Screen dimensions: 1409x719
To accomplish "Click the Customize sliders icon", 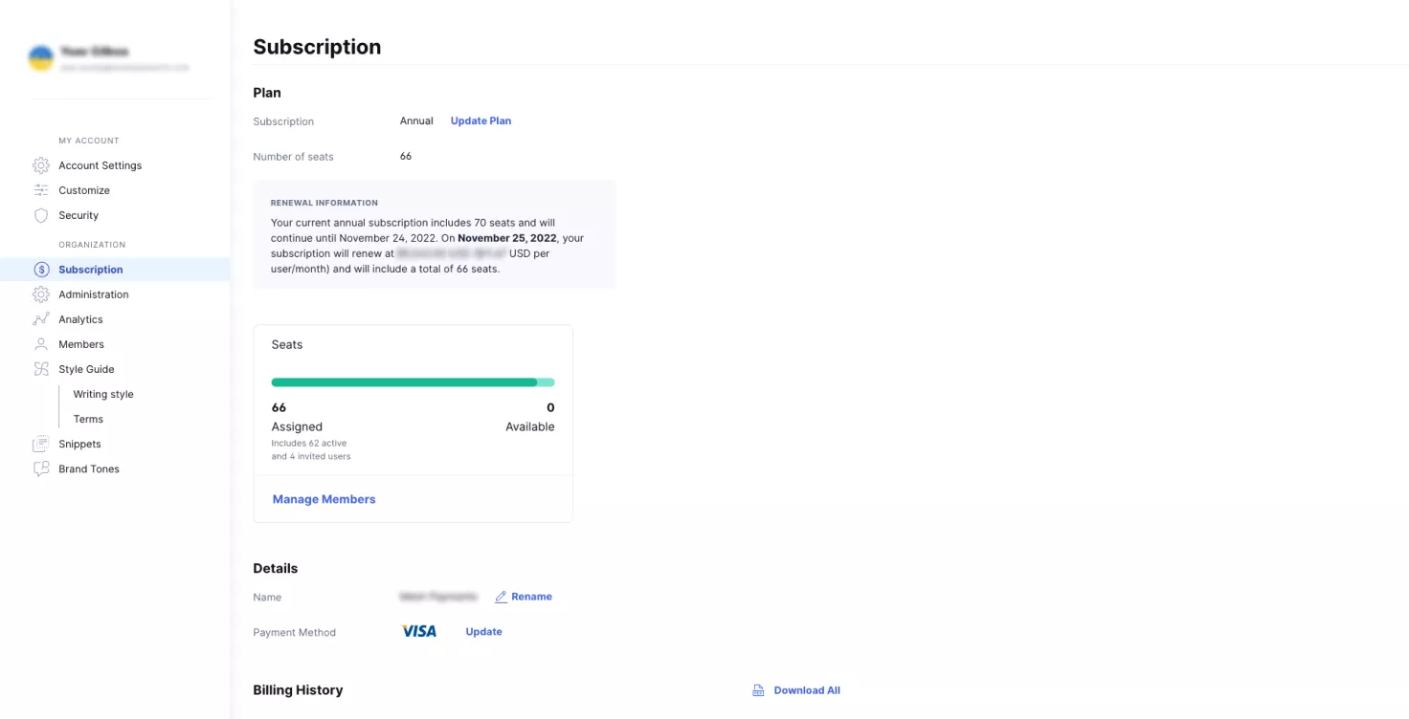I will click(41, 190).
